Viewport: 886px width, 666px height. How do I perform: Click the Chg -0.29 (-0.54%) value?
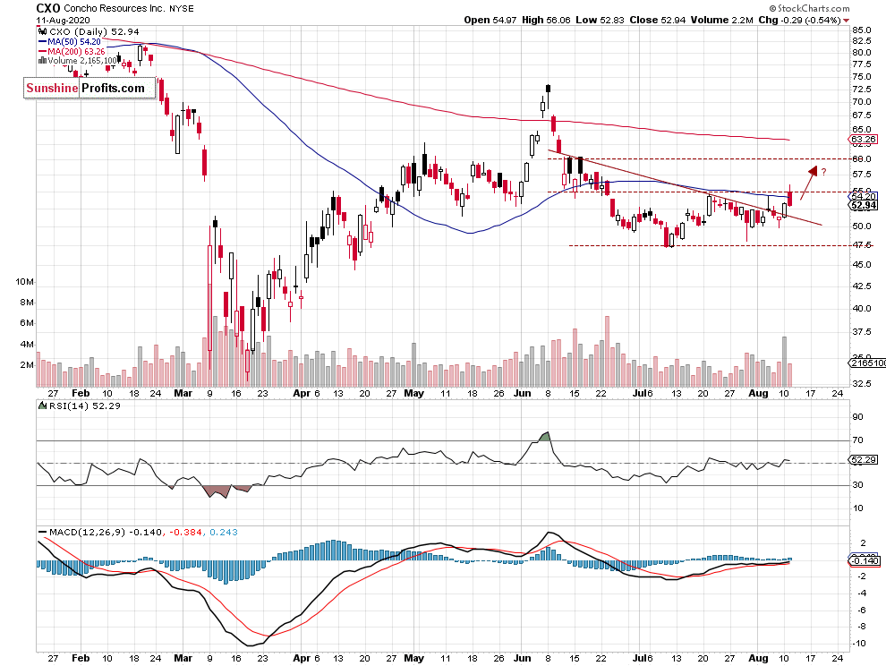tap(799, 20)
